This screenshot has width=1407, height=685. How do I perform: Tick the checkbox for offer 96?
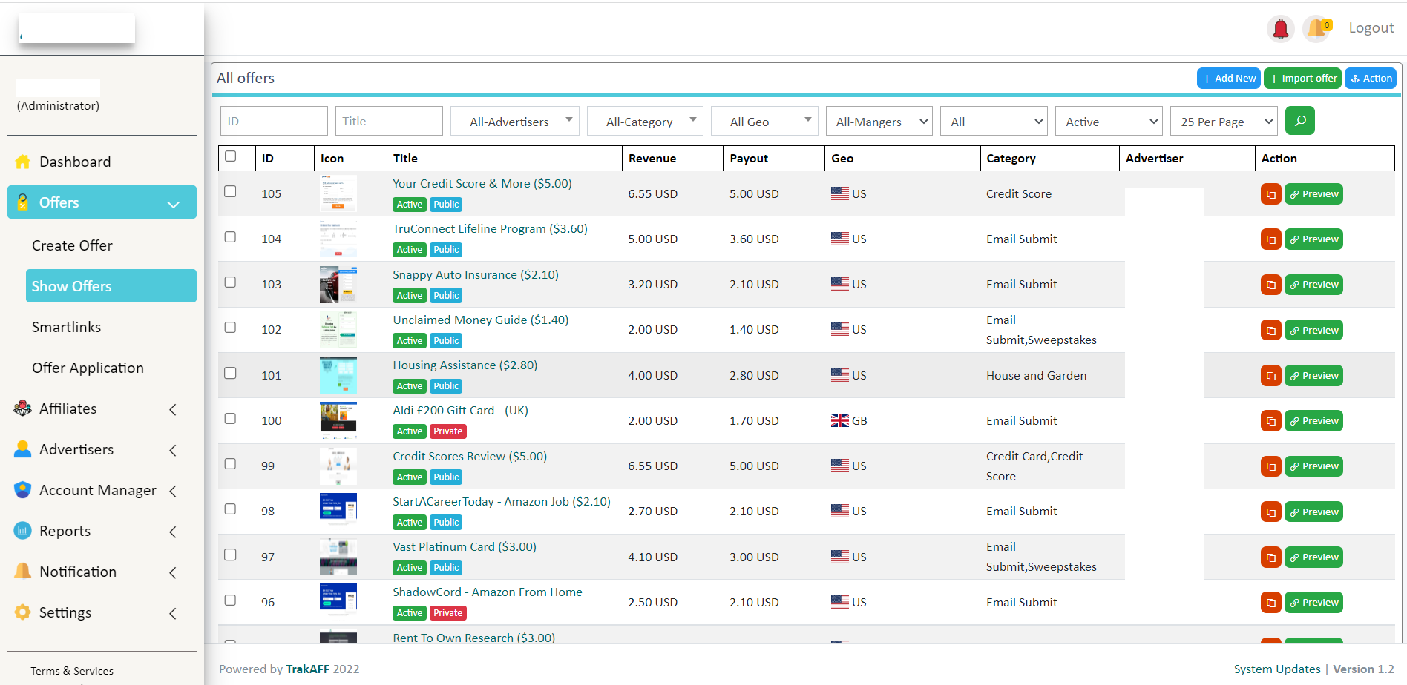(231, 600)
